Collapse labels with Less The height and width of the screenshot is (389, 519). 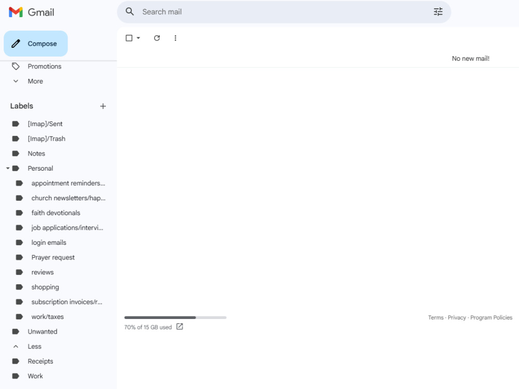pyautogui.click(x=34, y=346)
